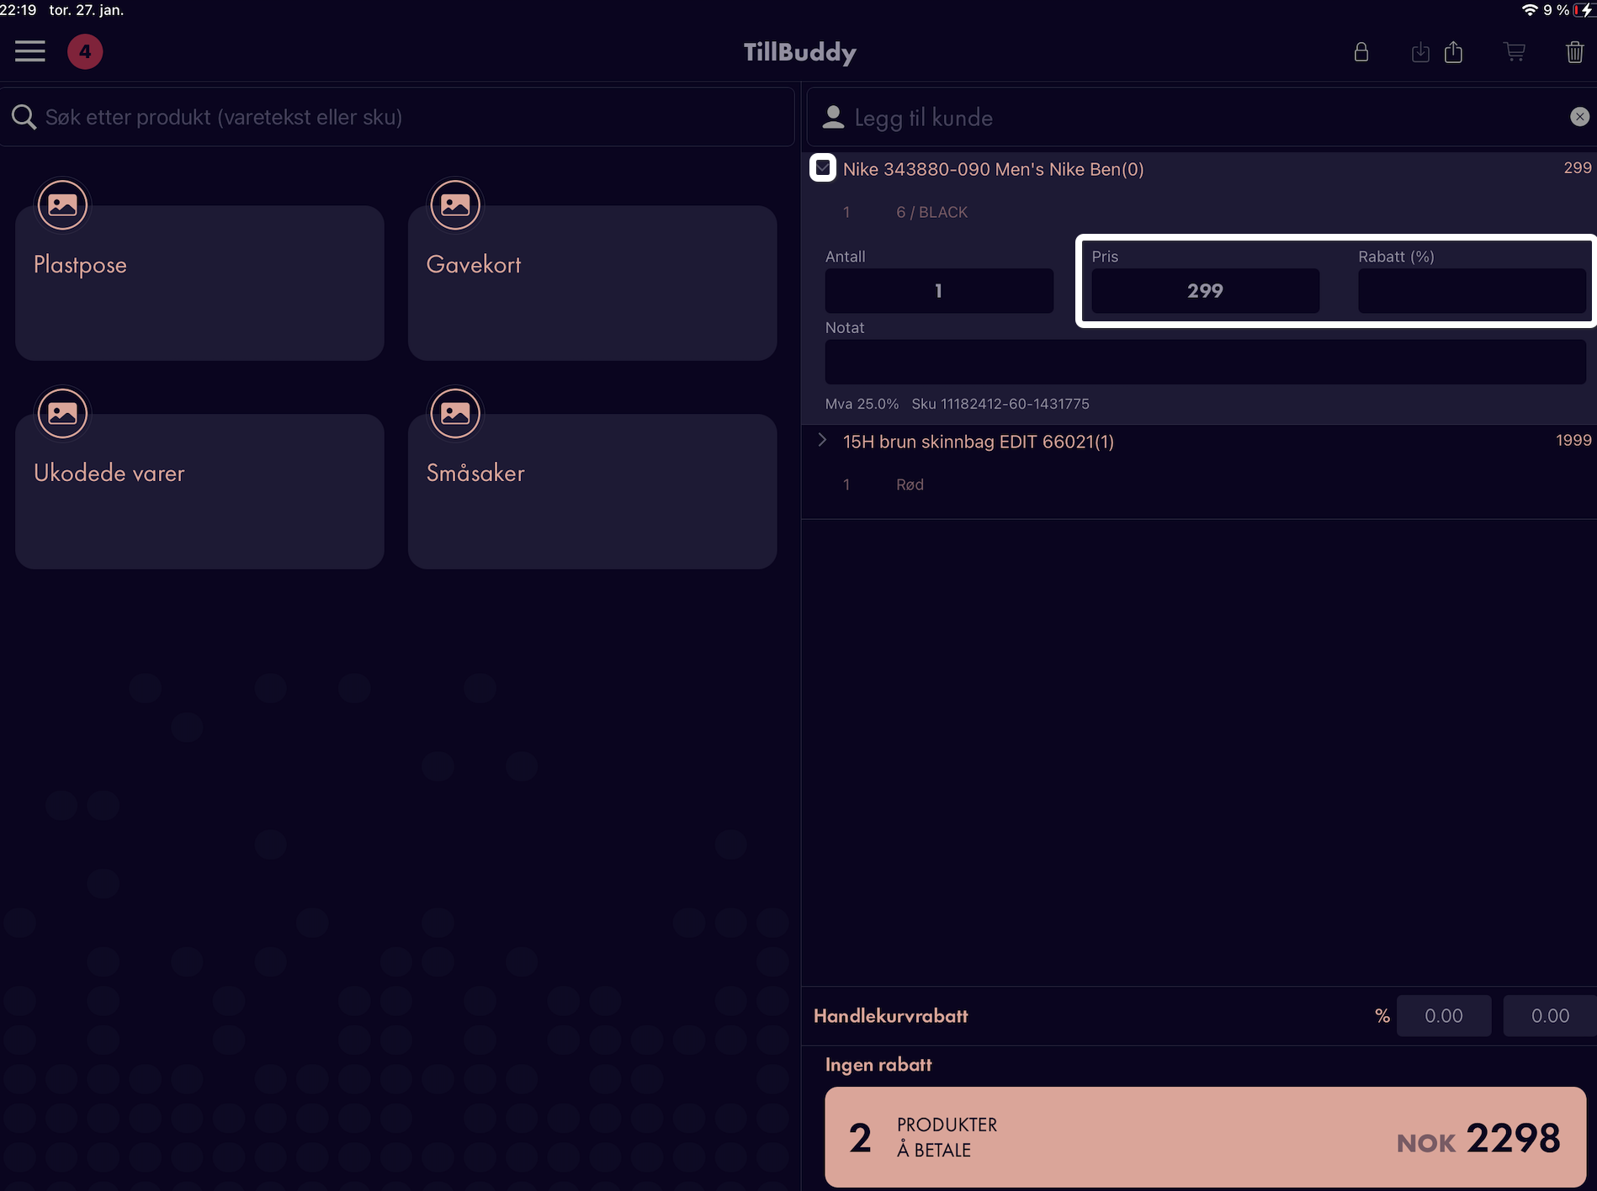Click the Sku 11182412-60-1431775 text
This screenshot has height=1191, width=1597.
1000,404
